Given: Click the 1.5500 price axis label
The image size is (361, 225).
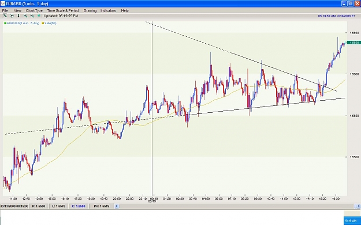Looking at the screenshot, I should click(x=354, y=157).
